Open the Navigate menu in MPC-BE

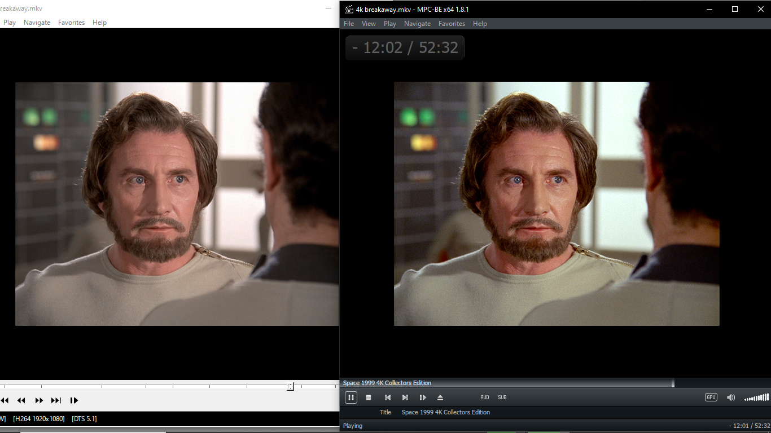point(417,24)
